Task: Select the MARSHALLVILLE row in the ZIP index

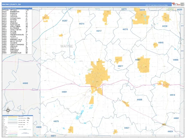Action: [x=15, y=40]
